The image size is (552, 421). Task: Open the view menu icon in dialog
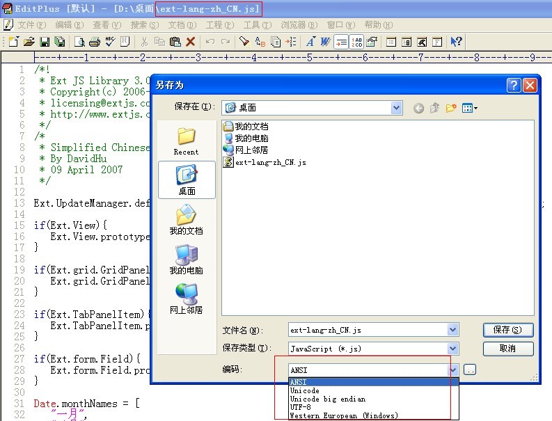tap(470, 108)
